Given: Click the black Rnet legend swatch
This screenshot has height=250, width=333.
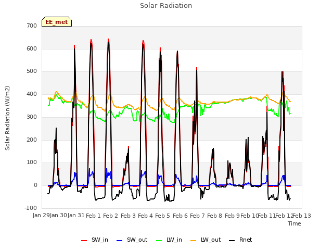Looking at the screenshot, I should (x=232, y=241).
